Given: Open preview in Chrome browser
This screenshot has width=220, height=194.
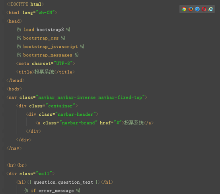Looking at the screenshot, I should click(x=184, y=9).
